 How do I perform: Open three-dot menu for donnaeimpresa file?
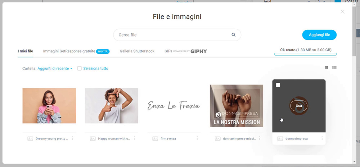tap(322, 138)
